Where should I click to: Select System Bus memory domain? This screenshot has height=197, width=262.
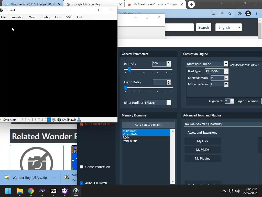146,141
